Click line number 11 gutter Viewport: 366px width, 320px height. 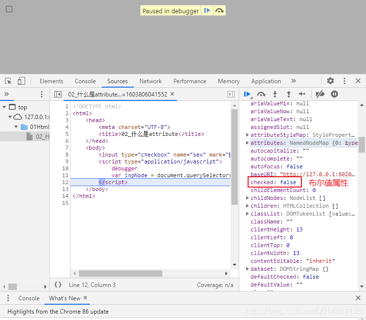[65, 175]
